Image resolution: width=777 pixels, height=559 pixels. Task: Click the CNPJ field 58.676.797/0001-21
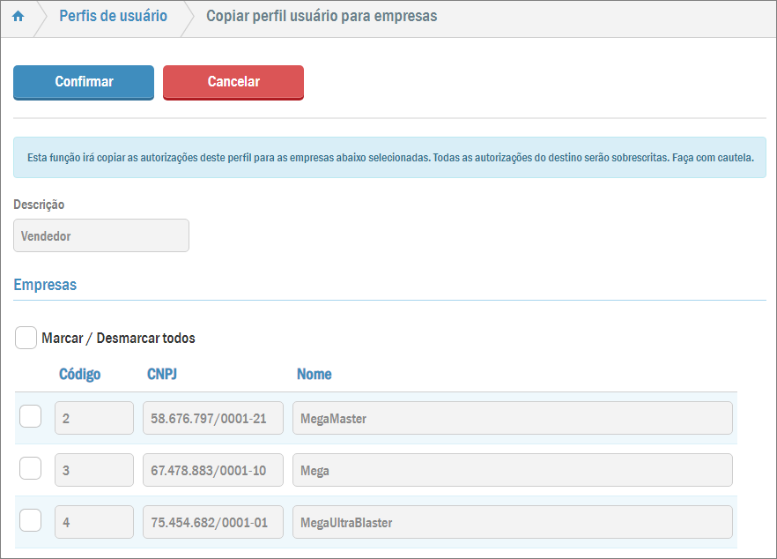pyautogui.click(x=213, y=418)
